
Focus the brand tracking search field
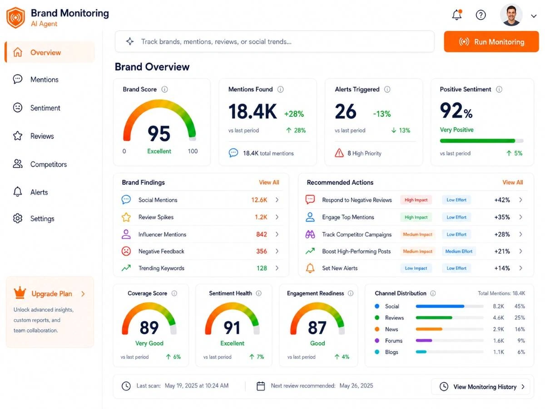coord(275,42)
